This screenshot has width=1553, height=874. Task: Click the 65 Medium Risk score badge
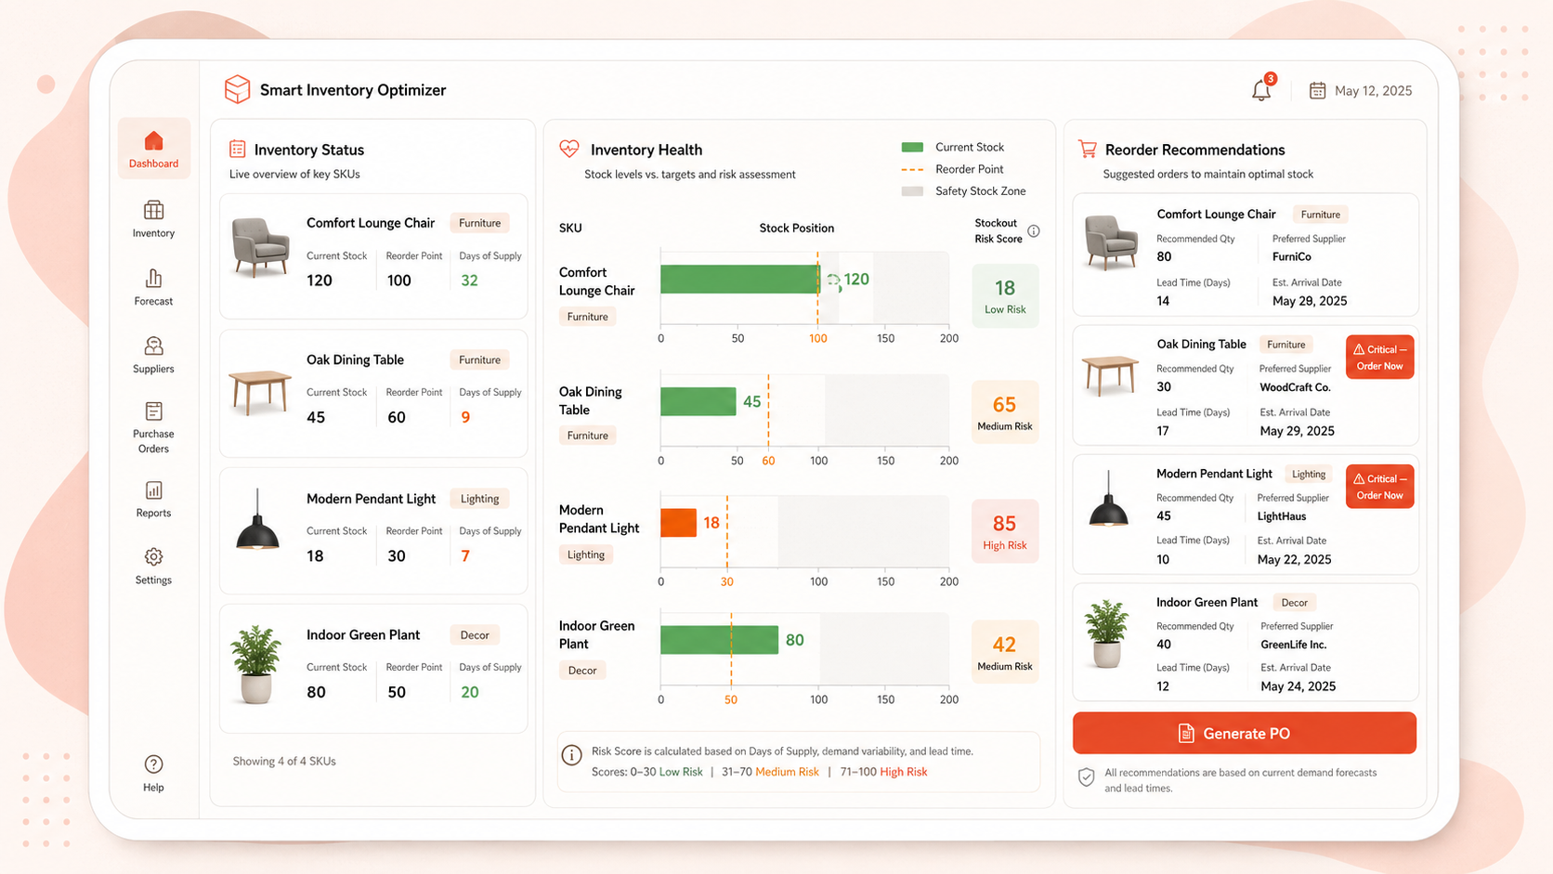tap(1005, 412)
